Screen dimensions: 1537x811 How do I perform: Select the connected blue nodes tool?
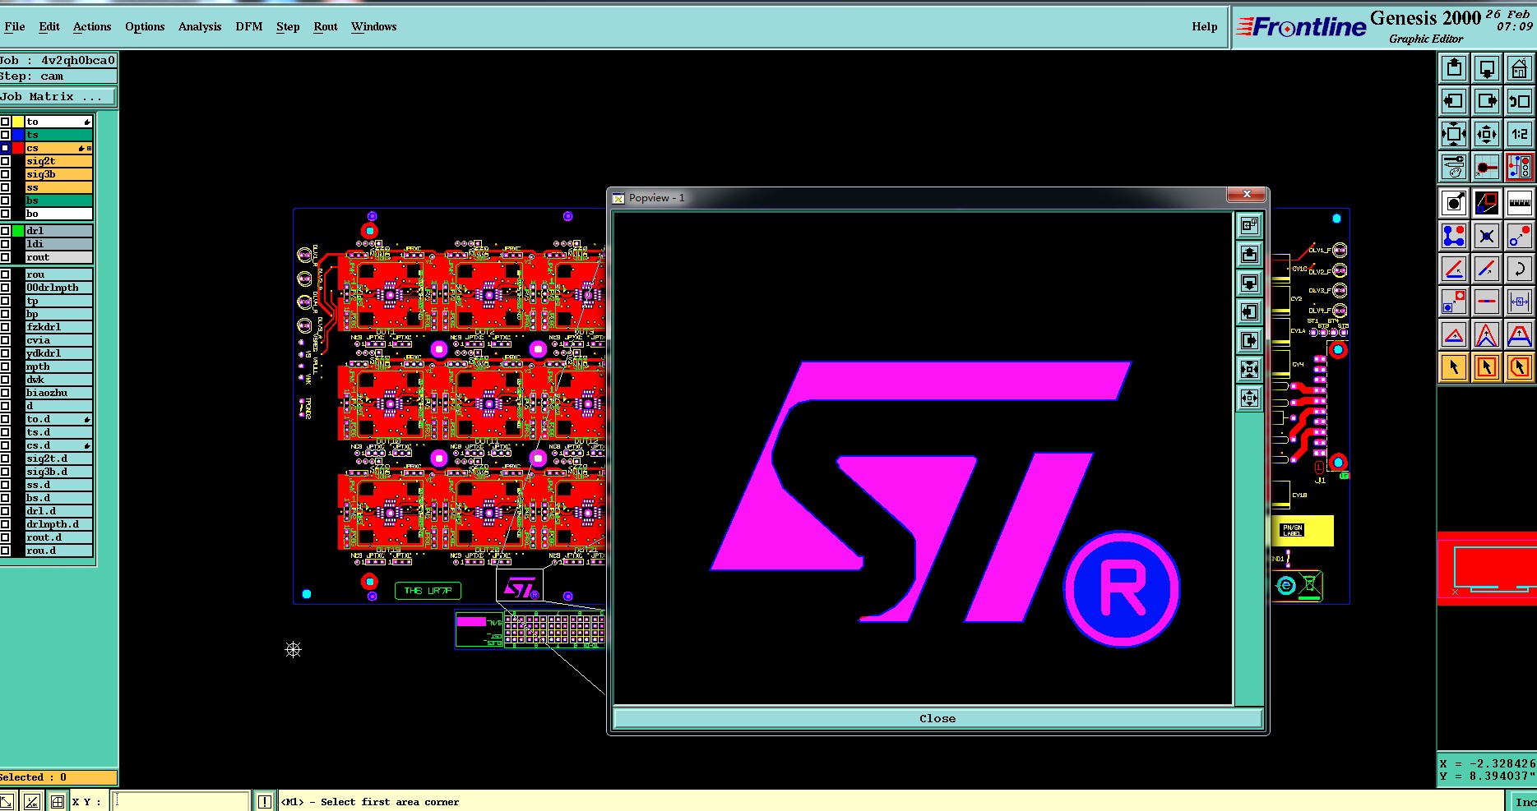1454,237
